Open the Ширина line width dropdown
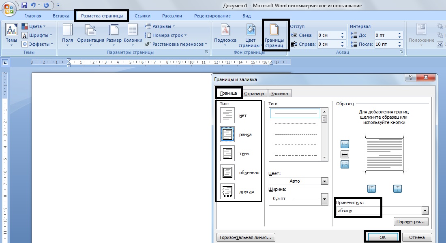Screen dimensions: 446x243 coord(324,198)
